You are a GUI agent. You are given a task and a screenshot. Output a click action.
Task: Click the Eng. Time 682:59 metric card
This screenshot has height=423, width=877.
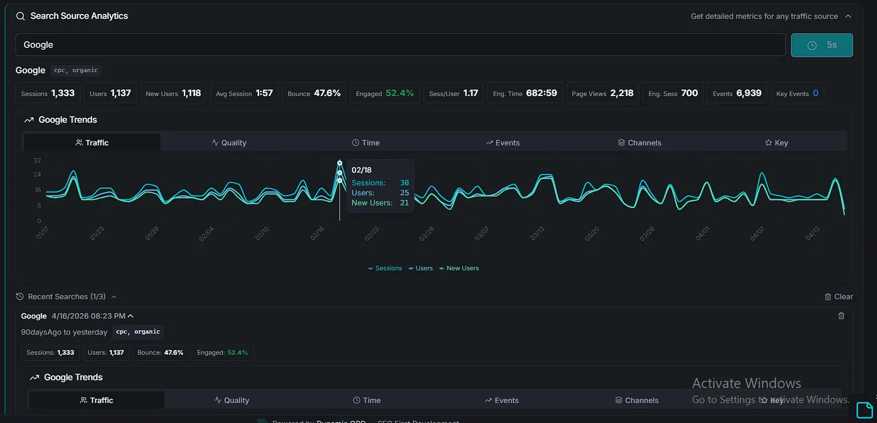tap(525, 93)
